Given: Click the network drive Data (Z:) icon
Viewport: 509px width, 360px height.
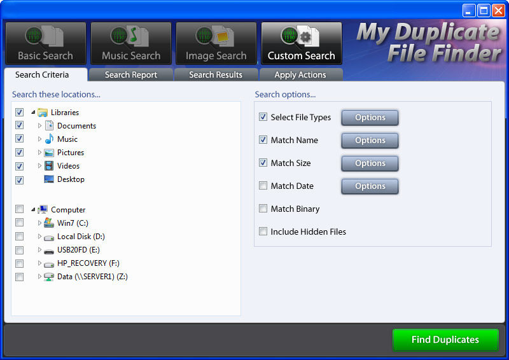Looking at the screenshot, I should point(49,277).
